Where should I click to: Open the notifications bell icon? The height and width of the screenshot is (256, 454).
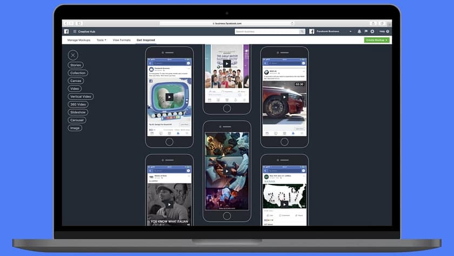point(359,31)
